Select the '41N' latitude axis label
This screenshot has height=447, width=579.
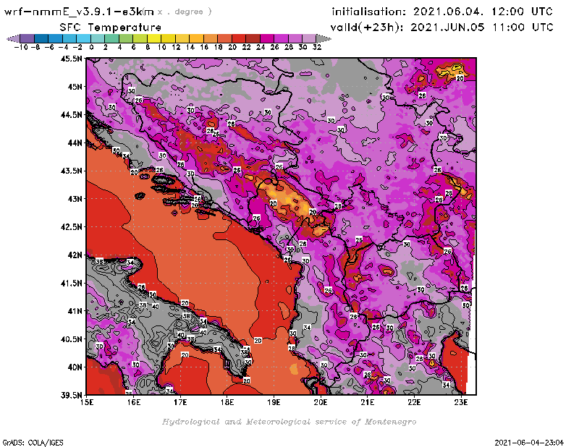click(x=75, y=311)
